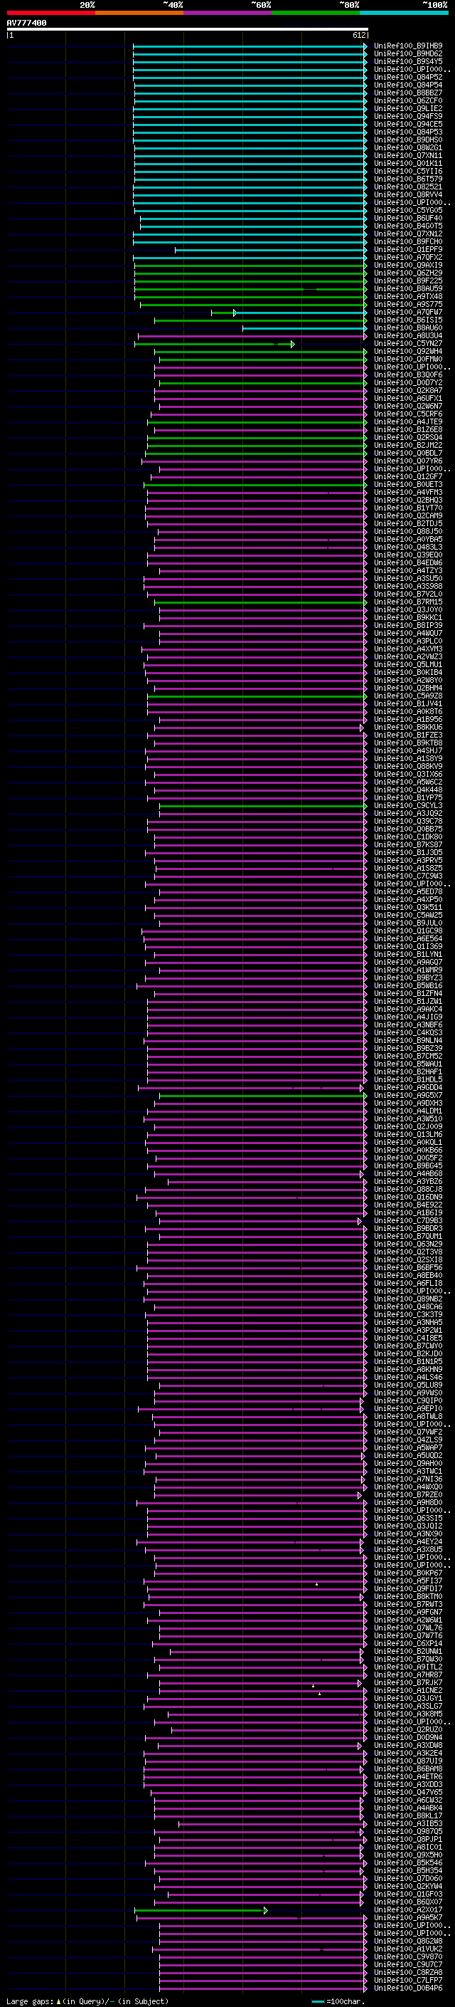Click the UniRef100_A4JTE9 label
Screen dimensions: 455x2007
coord(408,421)
